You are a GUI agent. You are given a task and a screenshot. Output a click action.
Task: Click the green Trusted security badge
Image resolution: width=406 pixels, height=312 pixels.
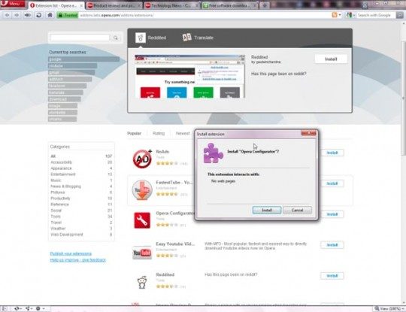coord(68,15)
